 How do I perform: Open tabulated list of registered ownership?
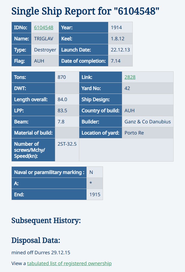tap(69, 263)
